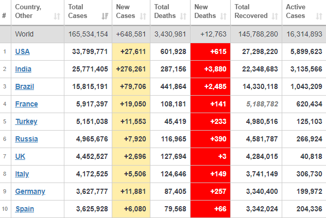326x218 pixels.
Task: Click the Active Cases header label
Action: (x=296, y=11)
